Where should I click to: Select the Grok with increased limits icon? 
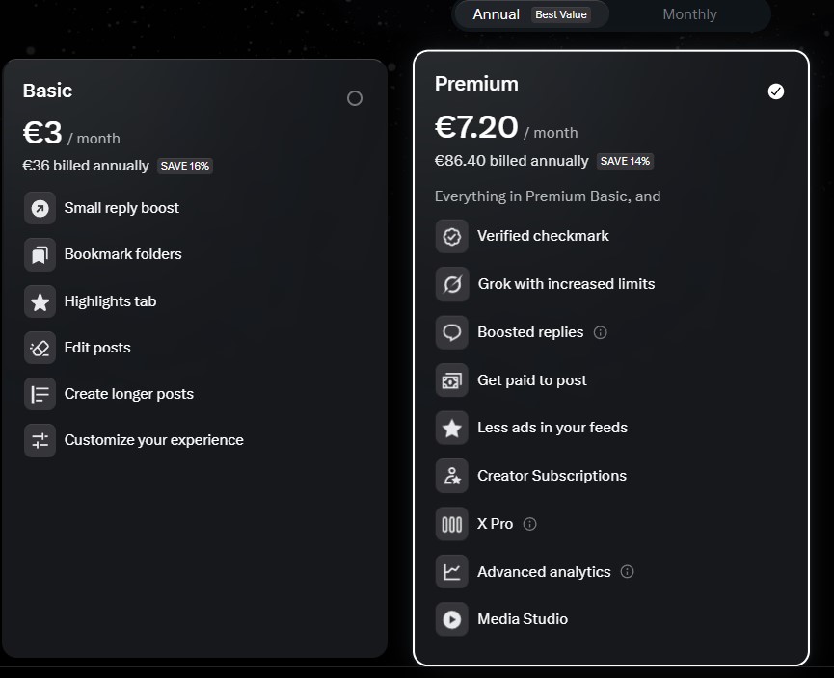(451, 284)
